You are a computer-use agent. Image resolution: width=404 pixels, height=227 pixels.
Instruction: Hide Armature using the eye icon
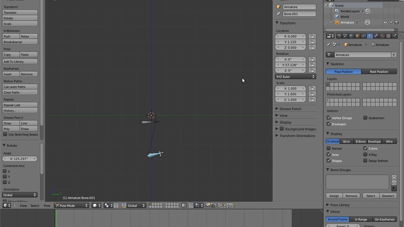385,22
